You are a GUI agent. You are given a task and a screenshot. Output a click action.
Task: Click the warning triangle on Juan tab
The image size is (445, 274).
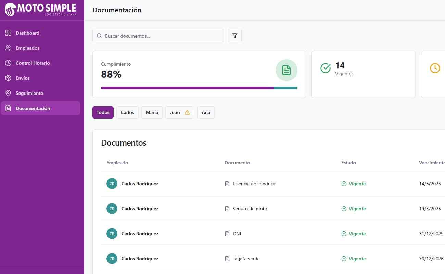[x=187, y=112]
